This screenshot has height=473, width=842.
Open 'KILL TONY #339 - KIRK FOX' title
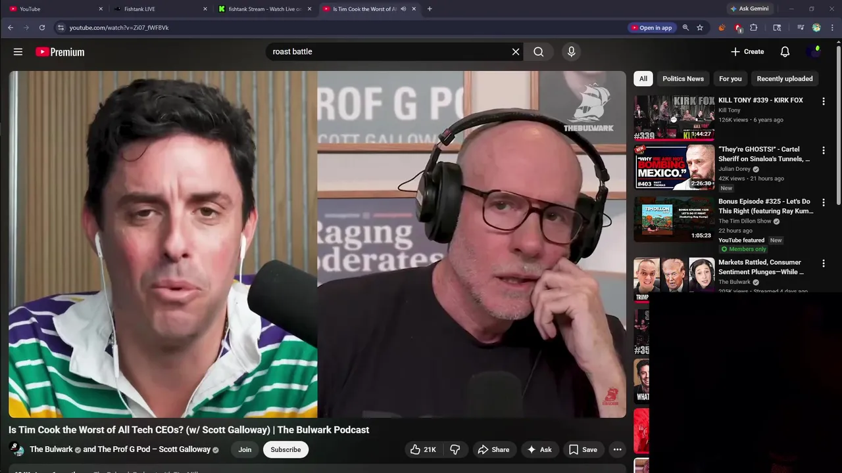[760, 101]
